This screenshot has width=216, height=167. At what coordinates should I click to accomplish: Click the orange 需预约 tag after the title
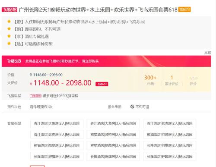click(x=184, y=9)
